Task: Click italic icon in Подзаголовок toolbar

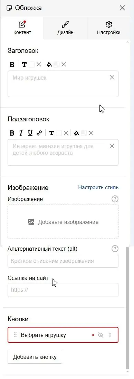Action: (21, 133)
